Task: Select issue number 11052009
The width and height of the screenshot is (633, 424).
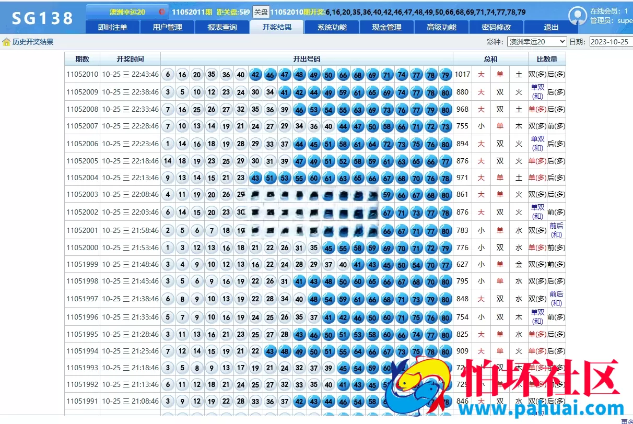Action: point(82,92)
